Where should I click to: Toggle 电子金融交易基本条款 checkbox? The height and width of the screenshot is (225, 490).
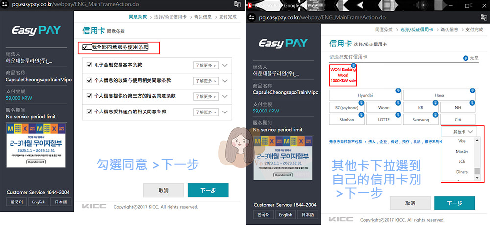click(x=89, y=65)
